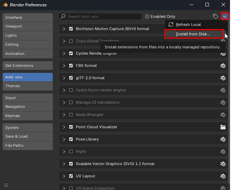The width and height of the screenshot is (236, 190).
Task: Enable Hydra Storm render engine add-on
Action: (71, 90)
